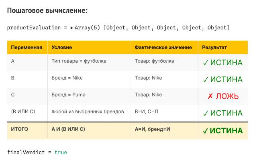
Task: Click the Результат column header
Action: (x=214, y=47)
